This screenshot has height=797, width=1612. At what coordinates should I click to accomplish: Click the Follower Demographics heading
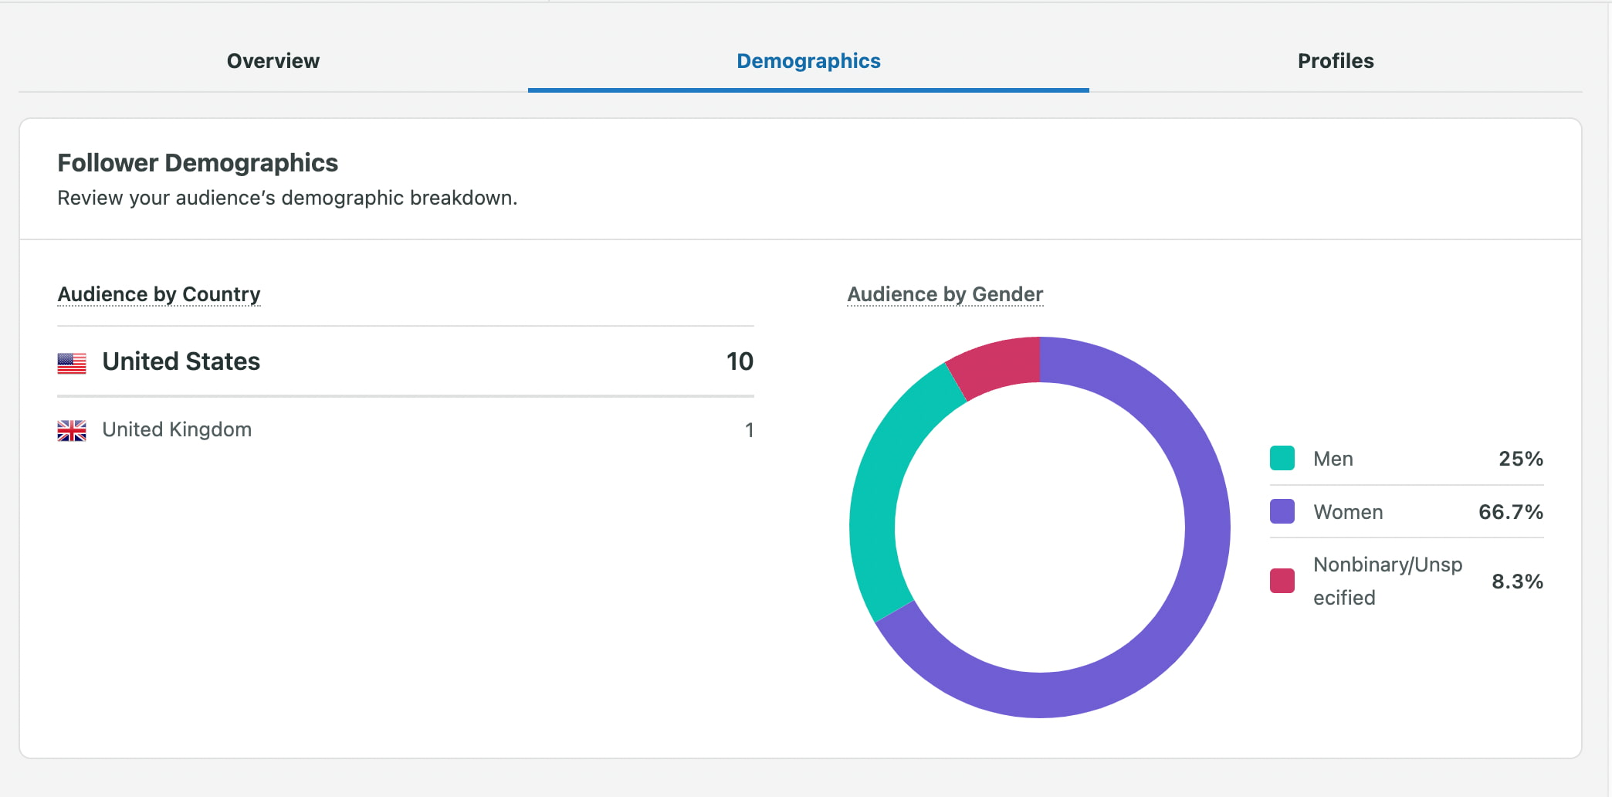[197, 163]
